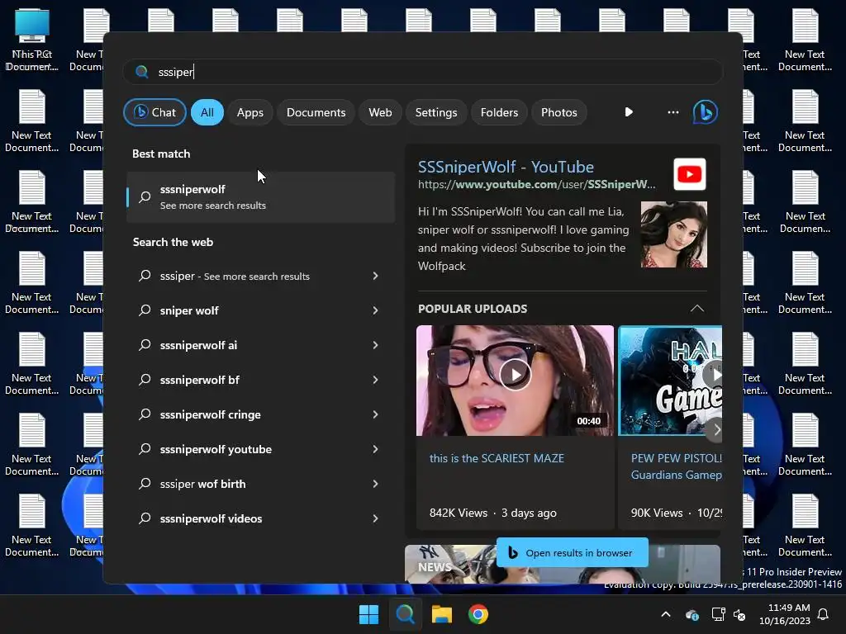Click Open results in browser

point(573,552)
